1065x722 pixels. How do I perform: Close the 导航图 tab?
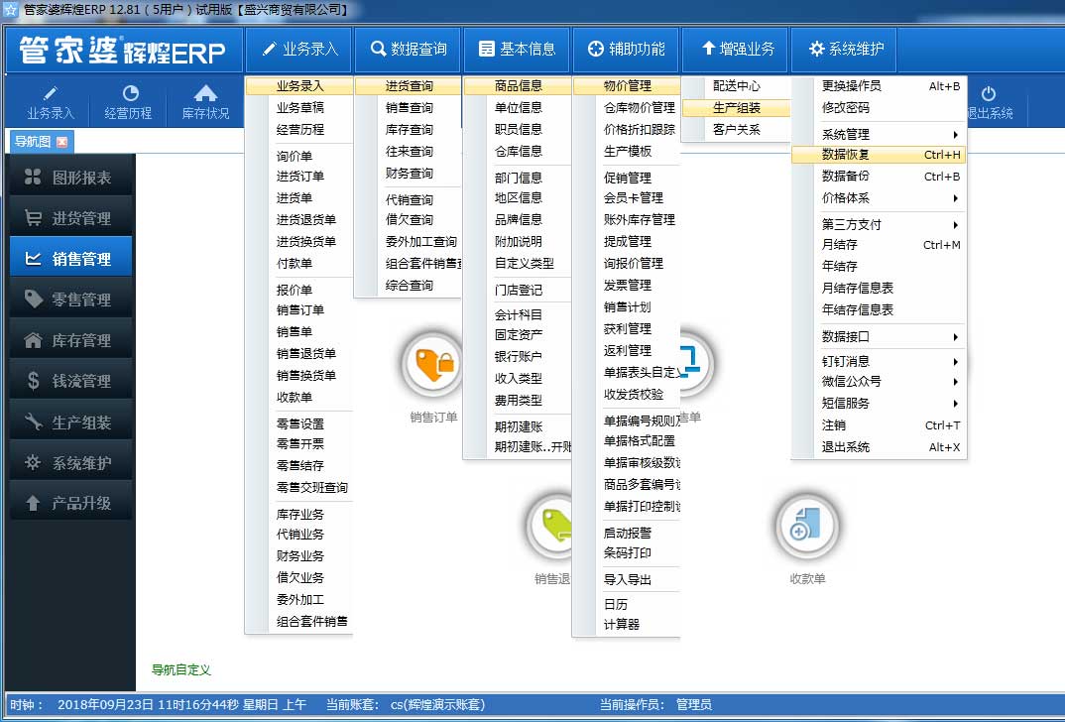(x=62, y=141)
